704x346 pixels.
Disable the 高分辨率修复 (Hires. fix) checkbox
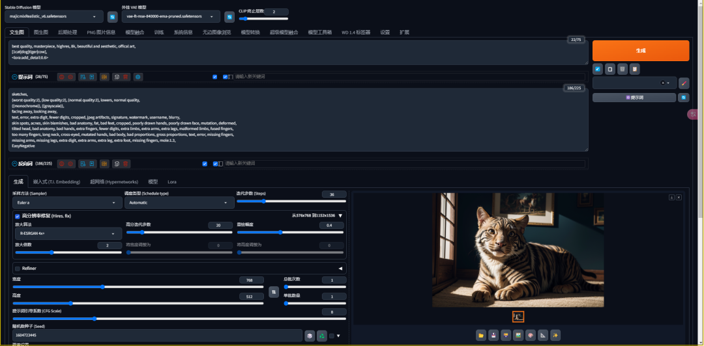pyautogui.click(x=18, y=216)
